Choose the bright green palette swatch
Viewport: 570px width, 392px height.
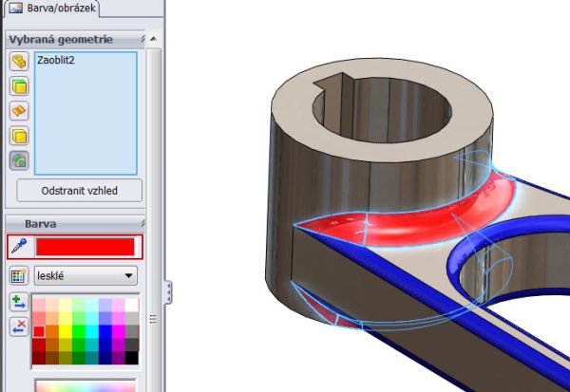[x=78, y=331]
